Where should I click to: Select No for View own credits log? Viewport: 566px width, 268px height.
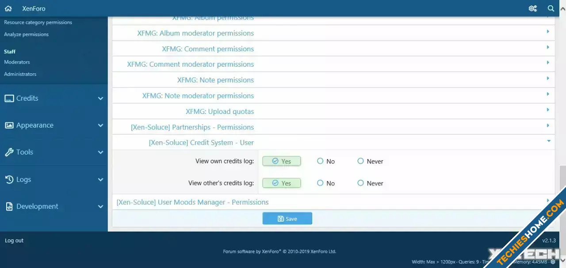pyautogui.click(x=326, y=161)
